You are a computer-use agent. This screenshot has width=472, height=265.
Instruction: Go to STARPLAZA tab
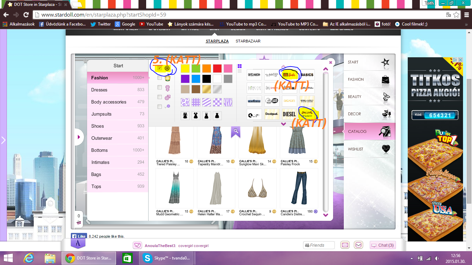(x=217, y=41)
